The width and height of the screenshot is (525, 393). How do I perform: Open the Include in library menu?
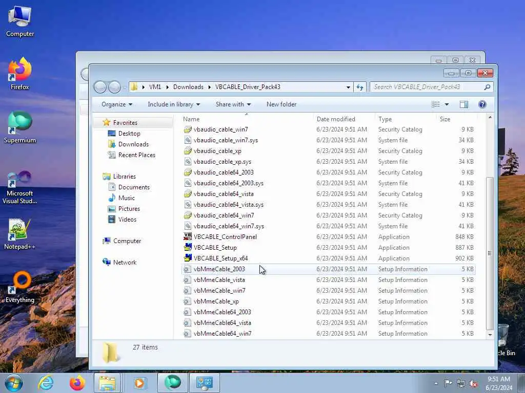point(174,104)
